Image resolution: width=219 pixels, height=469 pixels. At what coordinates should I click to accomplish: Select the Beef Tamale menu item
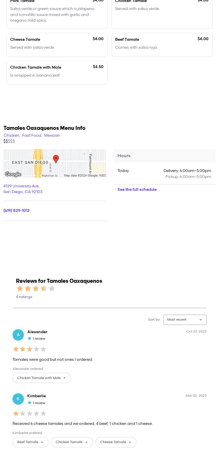tap(162, 45)
